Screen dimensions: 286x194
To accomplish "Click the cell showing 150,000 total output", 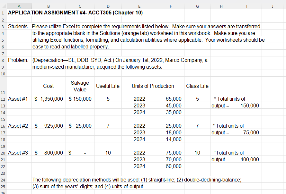I will tap(246, 105).
